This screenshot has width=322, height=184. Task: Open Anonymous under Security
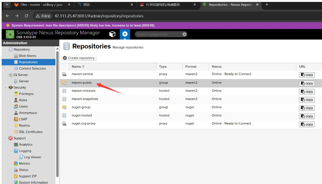[x=28, y=113]
